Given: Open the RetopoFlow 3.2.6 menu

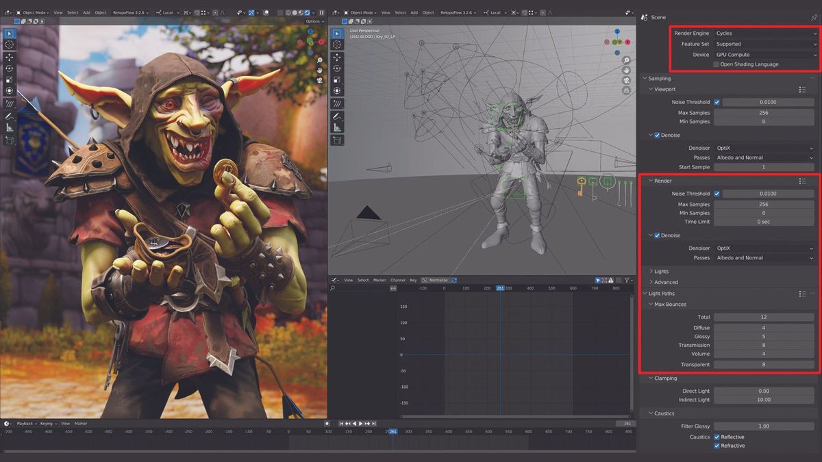Looking at the screenshot, I should (x=131, y=12).
